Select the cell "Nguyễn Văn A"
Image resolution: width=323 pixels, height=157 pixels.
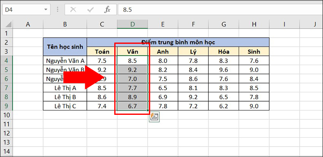pos(65,61)
